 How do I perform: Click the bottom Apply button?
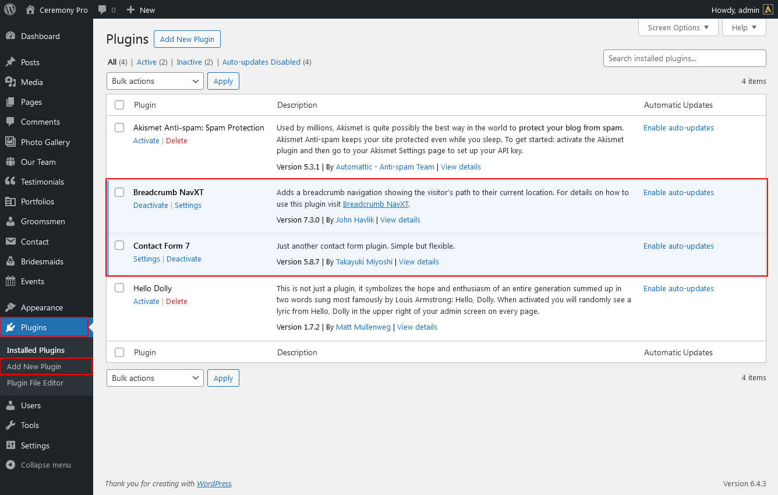pyautogui.click(x=223, y=378)
